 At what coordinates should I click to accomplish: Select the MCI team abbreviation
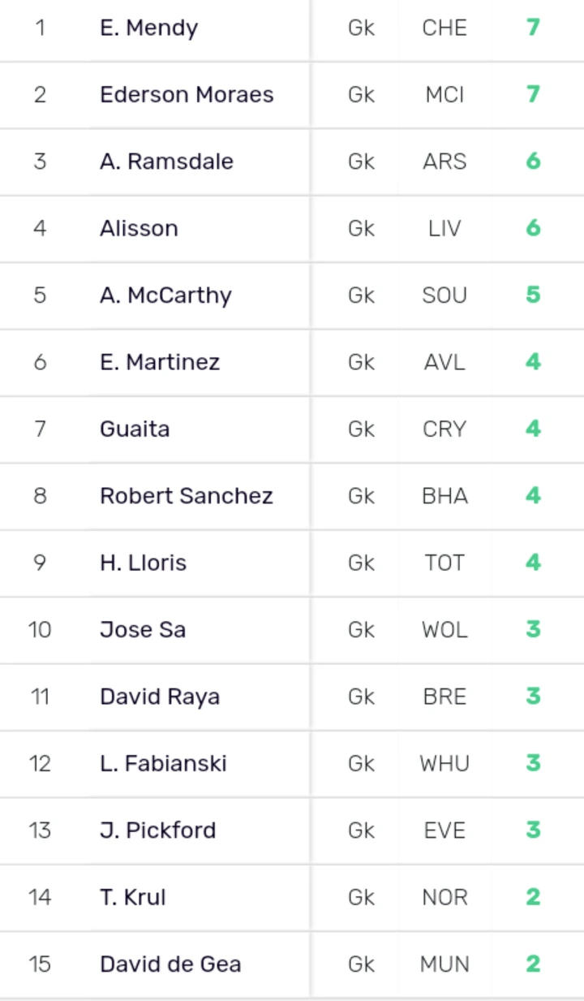444,95
